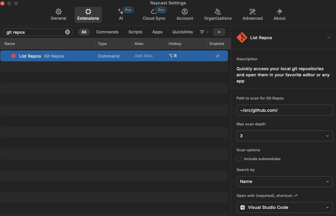The width and height of the screenshot is (336, 216).
Task: Enable the Include submodules checkbox
Action: point(239,159)
